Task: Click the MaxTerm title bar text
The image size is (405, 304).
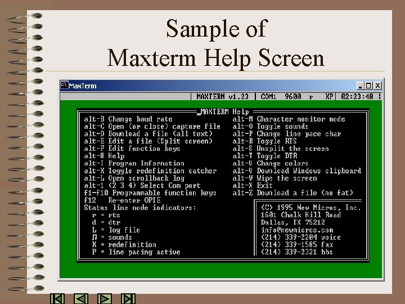Action: point(83,86)
